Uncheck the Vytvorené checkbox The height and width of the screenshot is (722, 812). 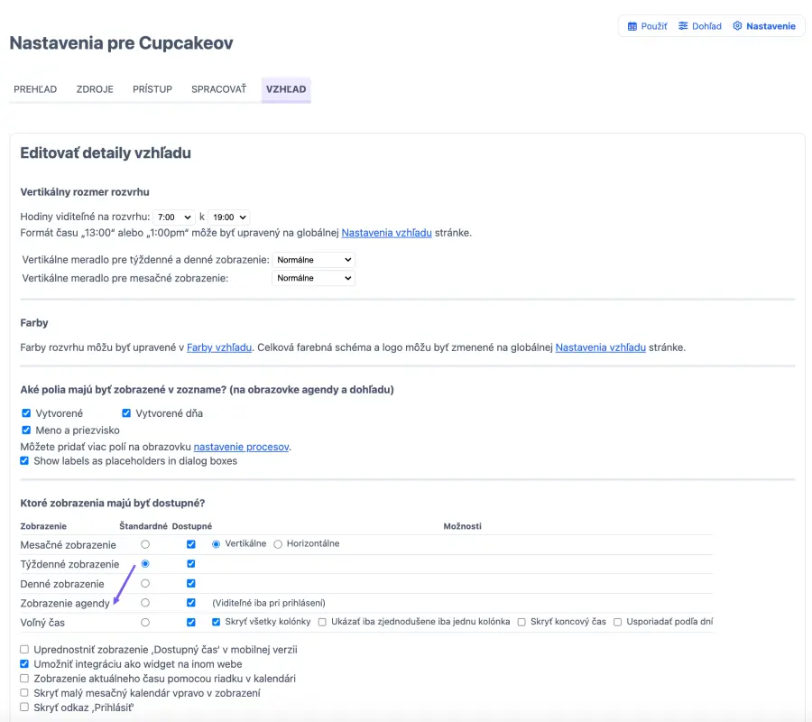(x=26, y=413)
